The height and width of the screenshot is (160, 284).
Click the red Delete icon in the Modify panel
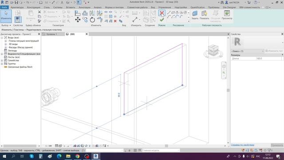(115, 21)
